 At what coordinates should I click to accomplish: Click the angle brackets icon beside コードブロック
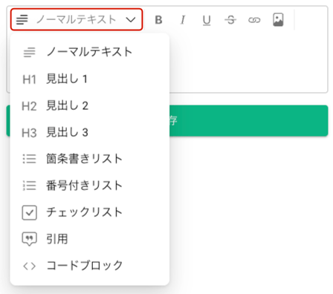[x=29, y=266]
